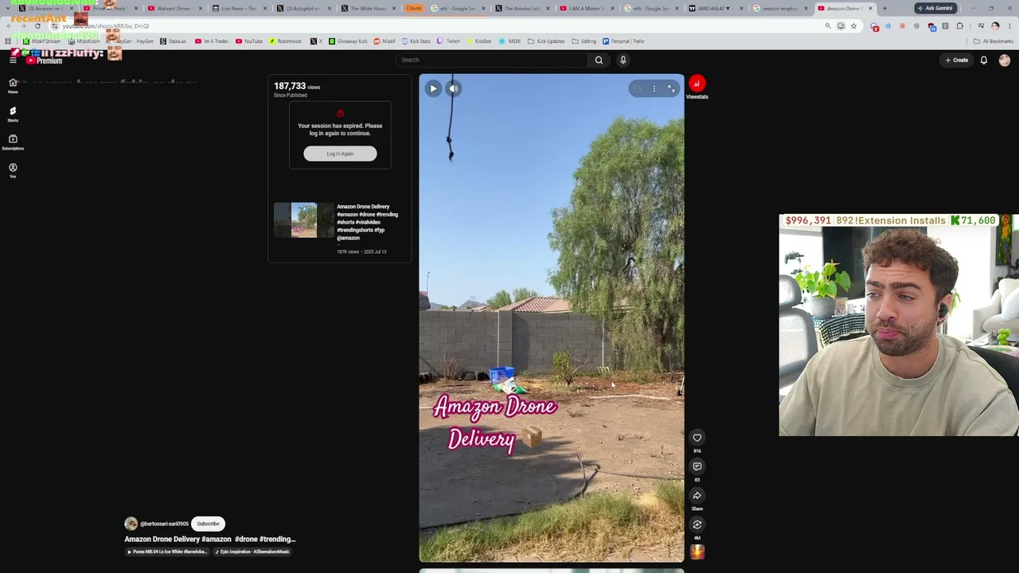Open the Stake.us bookmark
1019x573 pixels.
[173, 41]
